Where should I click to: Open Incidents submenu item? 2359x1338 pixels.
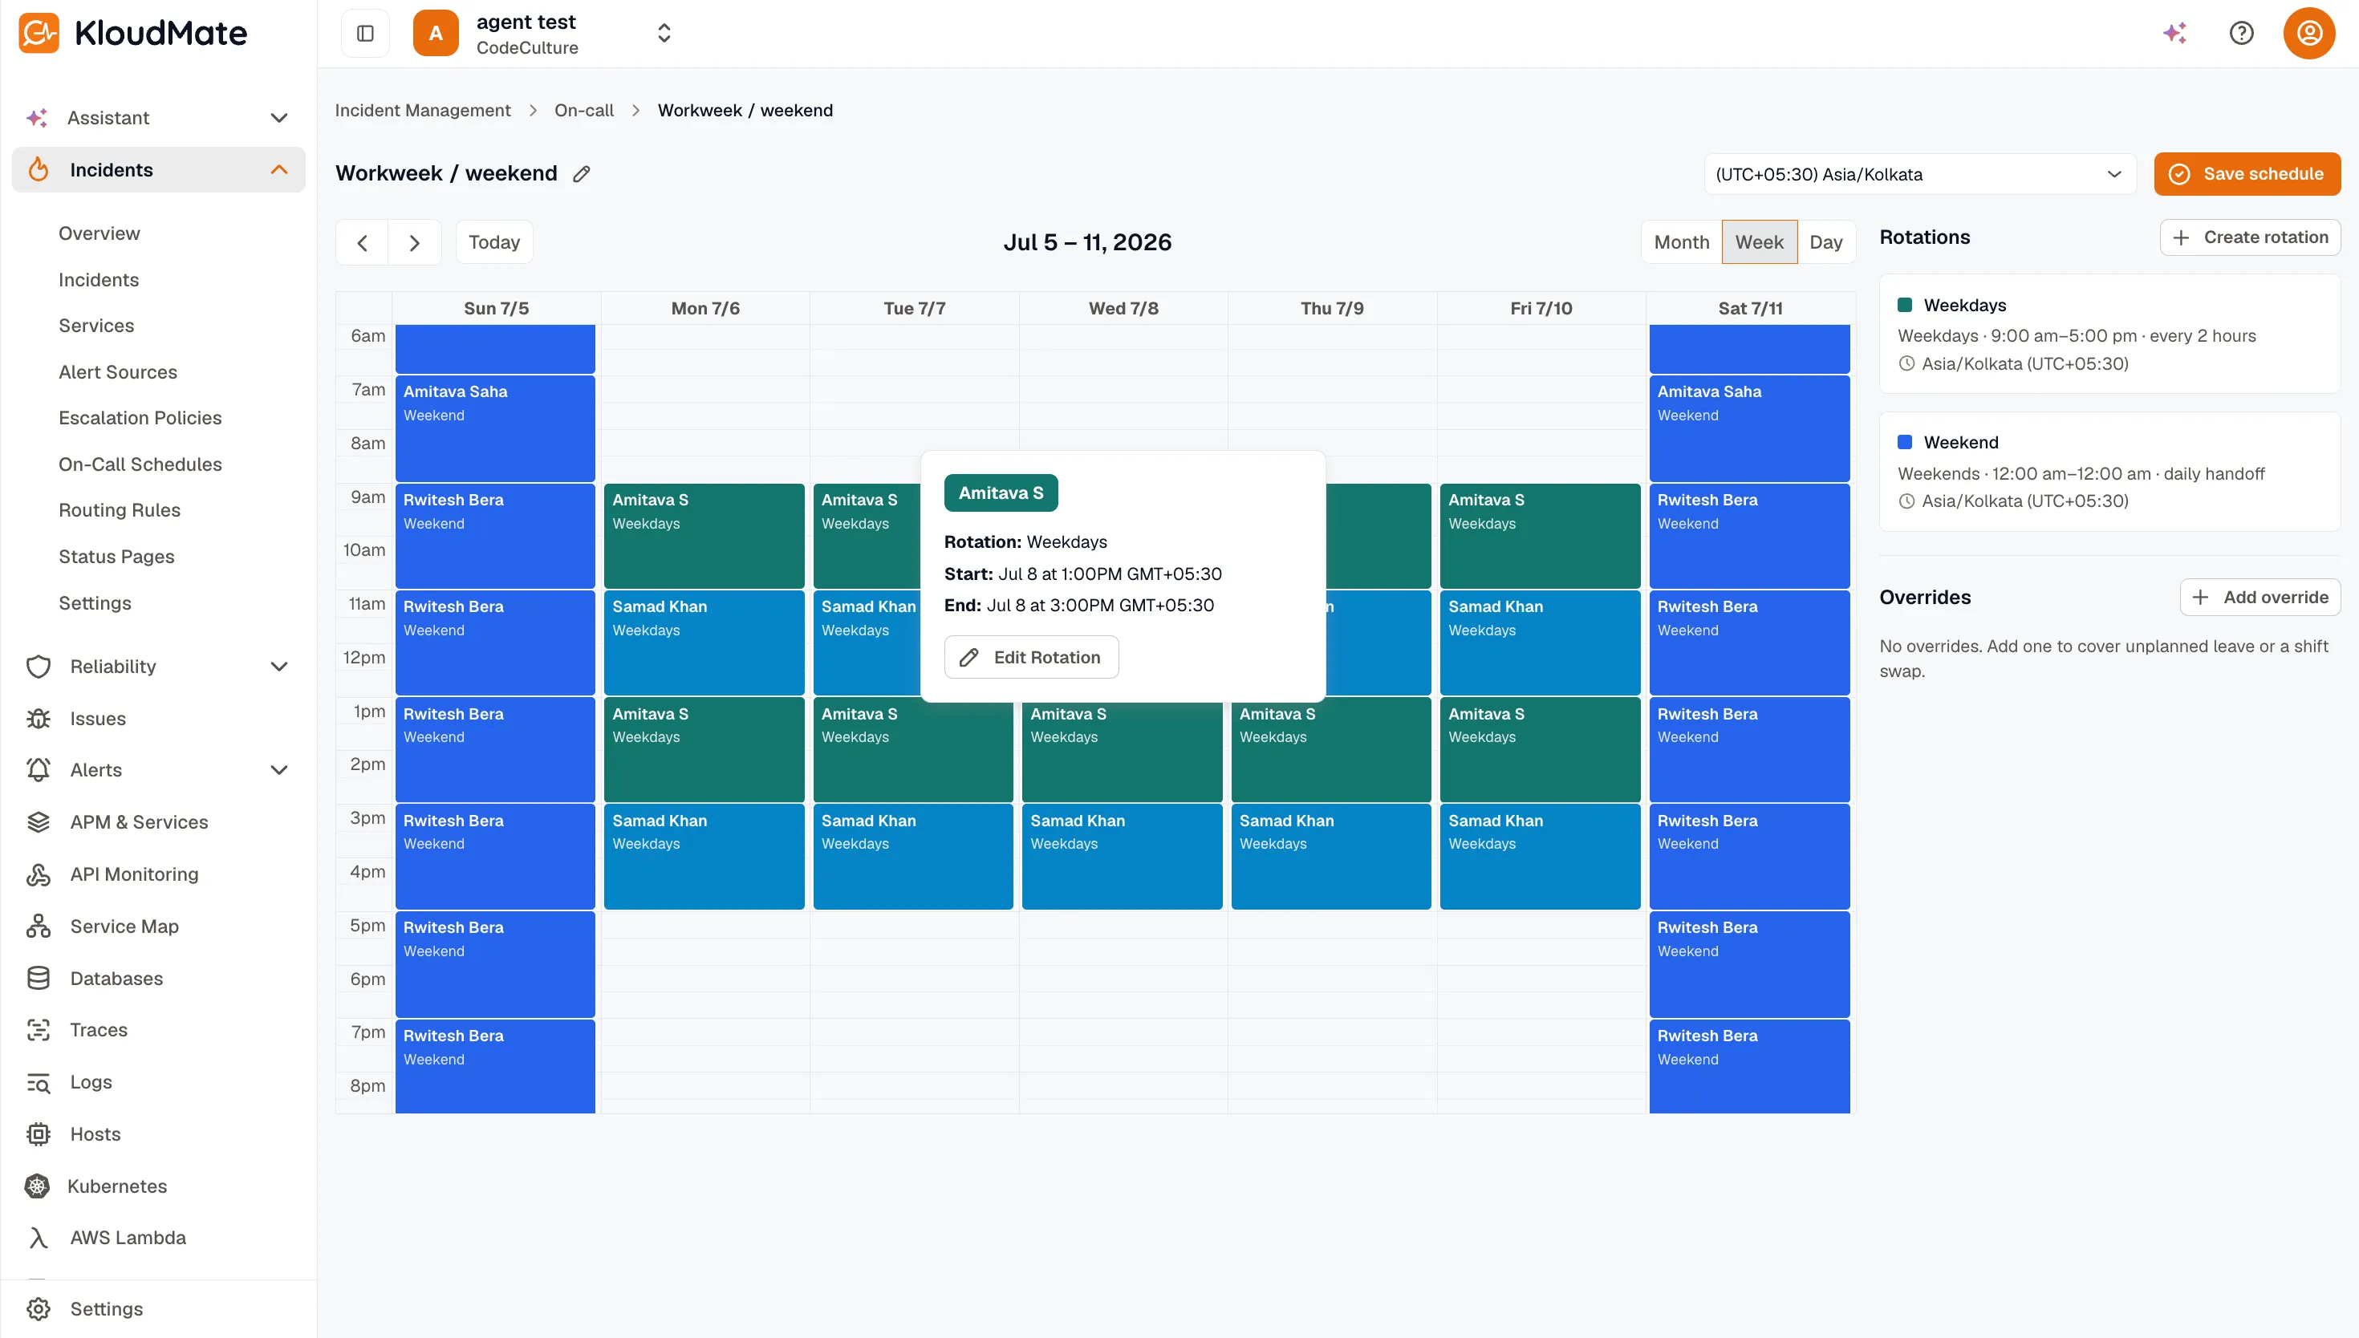(x=99, y=279)
